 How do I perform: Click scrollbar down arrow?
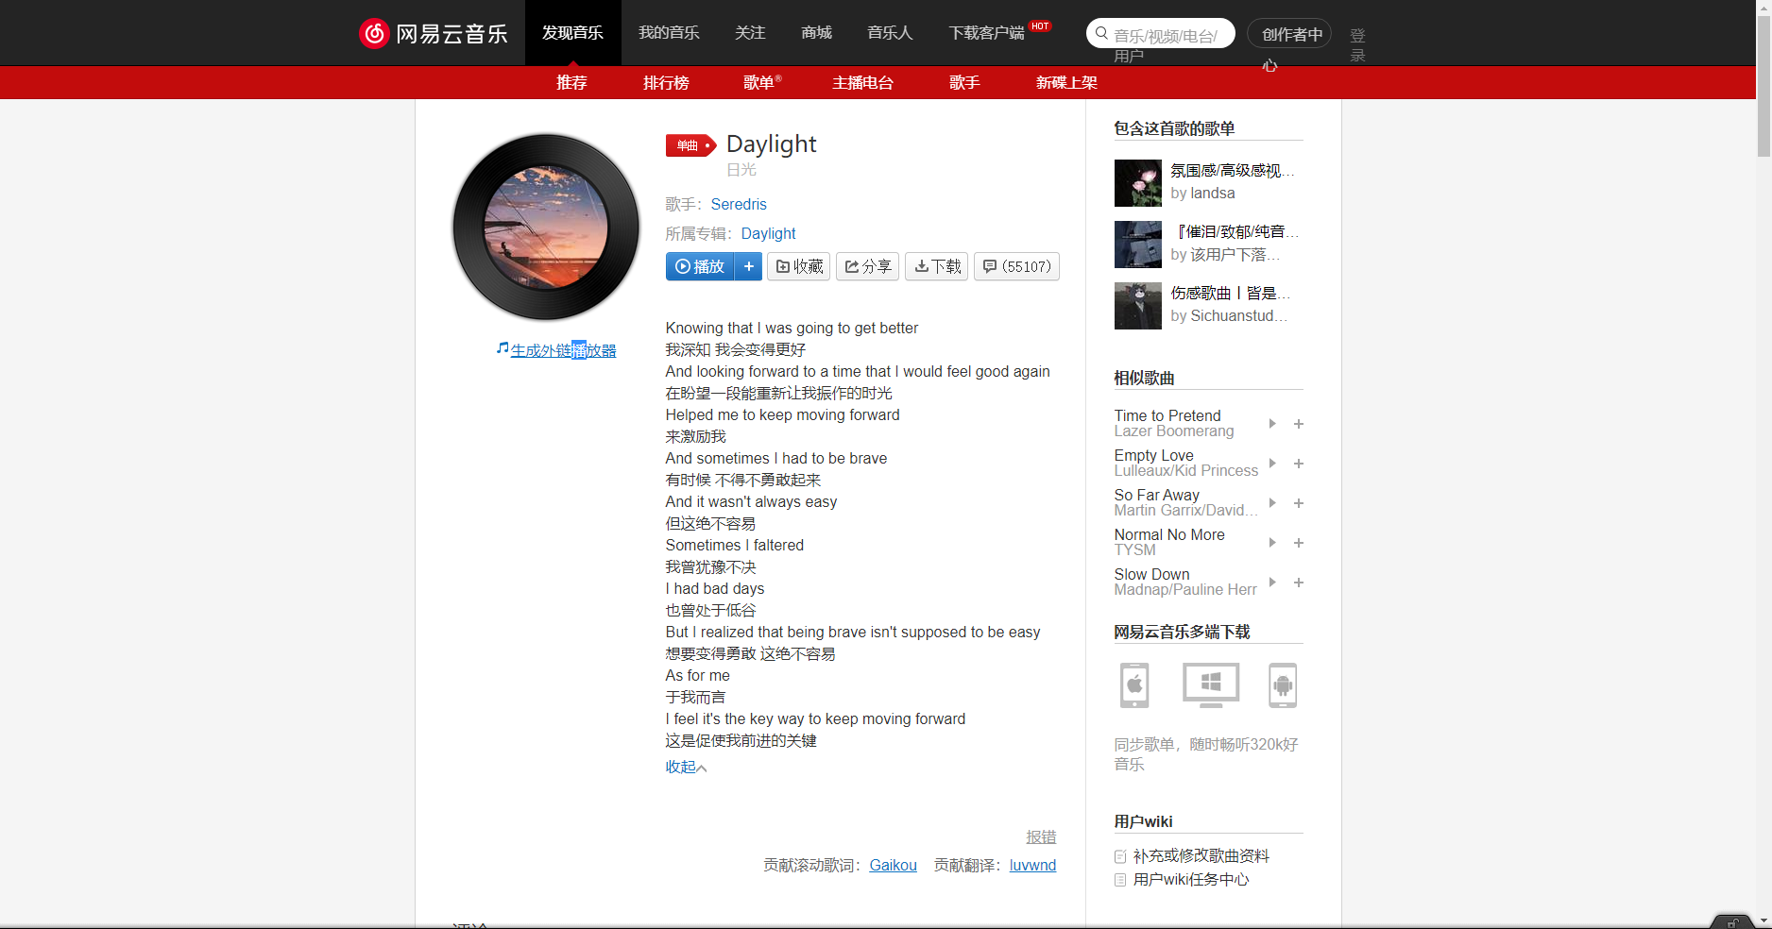tap(1763, 921)
